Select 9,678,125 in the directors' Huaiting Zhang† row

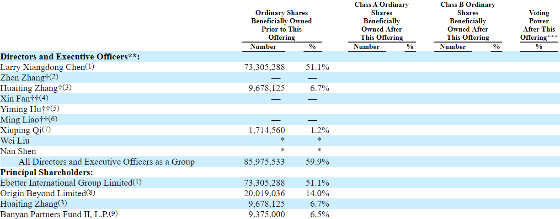coord(266,88)
